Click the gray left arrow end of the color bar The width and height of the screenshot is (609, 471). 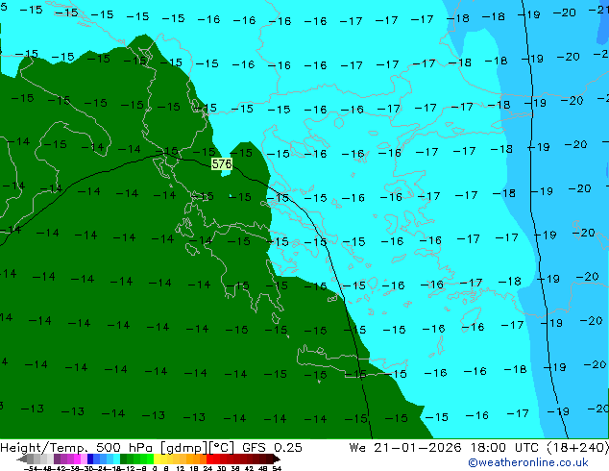[x=22, y=459]
